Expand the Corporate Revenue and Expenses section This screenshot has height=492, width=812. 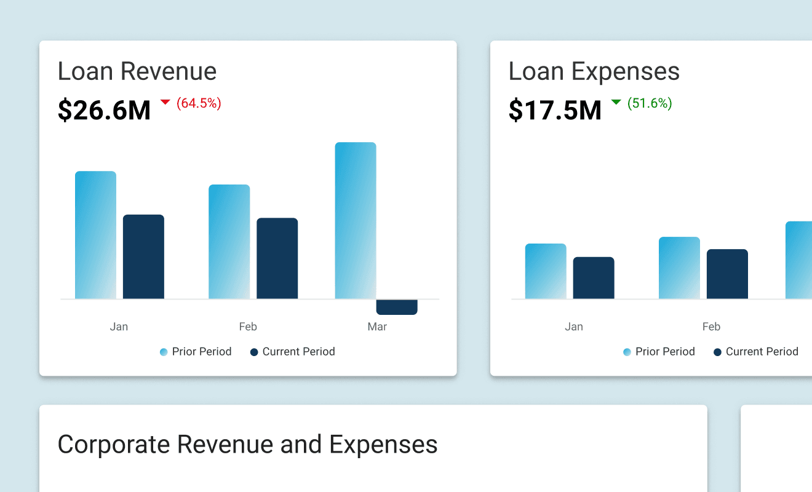[x=248, y=444]
